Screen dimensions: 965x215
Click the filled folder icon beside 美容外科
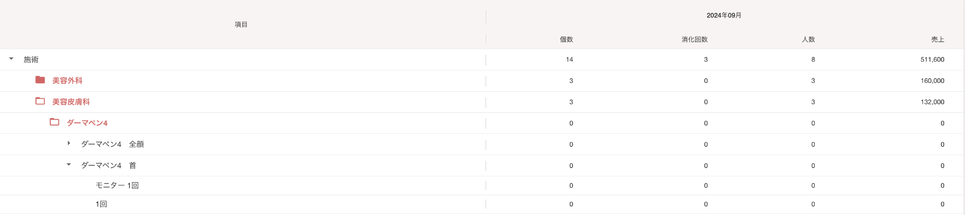[40, 80]
